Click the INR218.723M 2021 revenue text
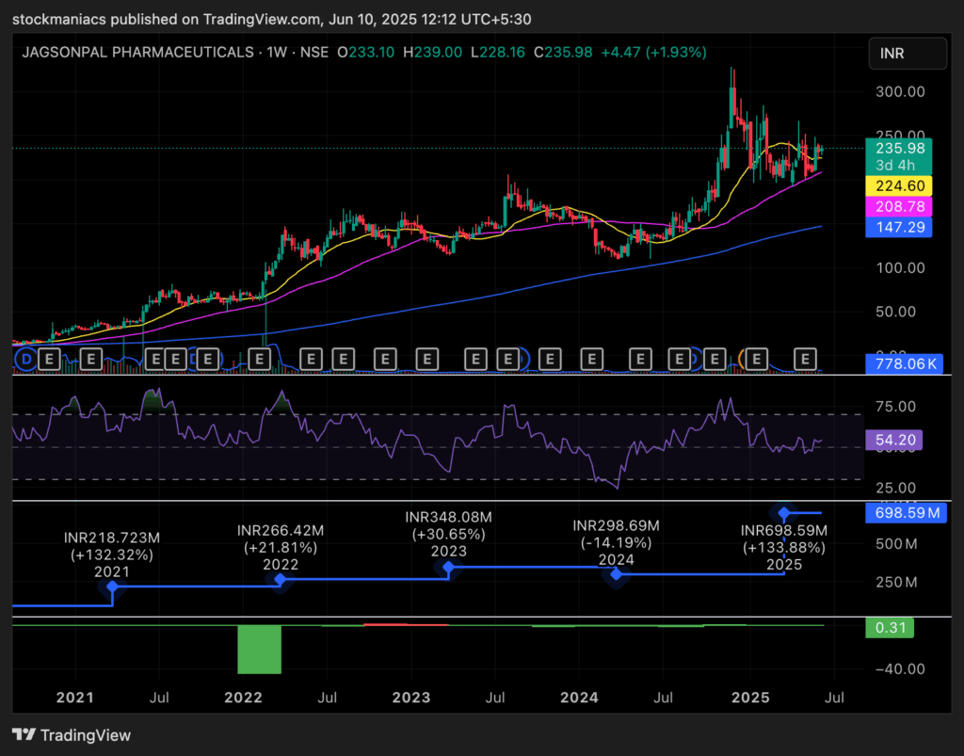Viewport: 964px width, 756px height. [x=112, y=538]
